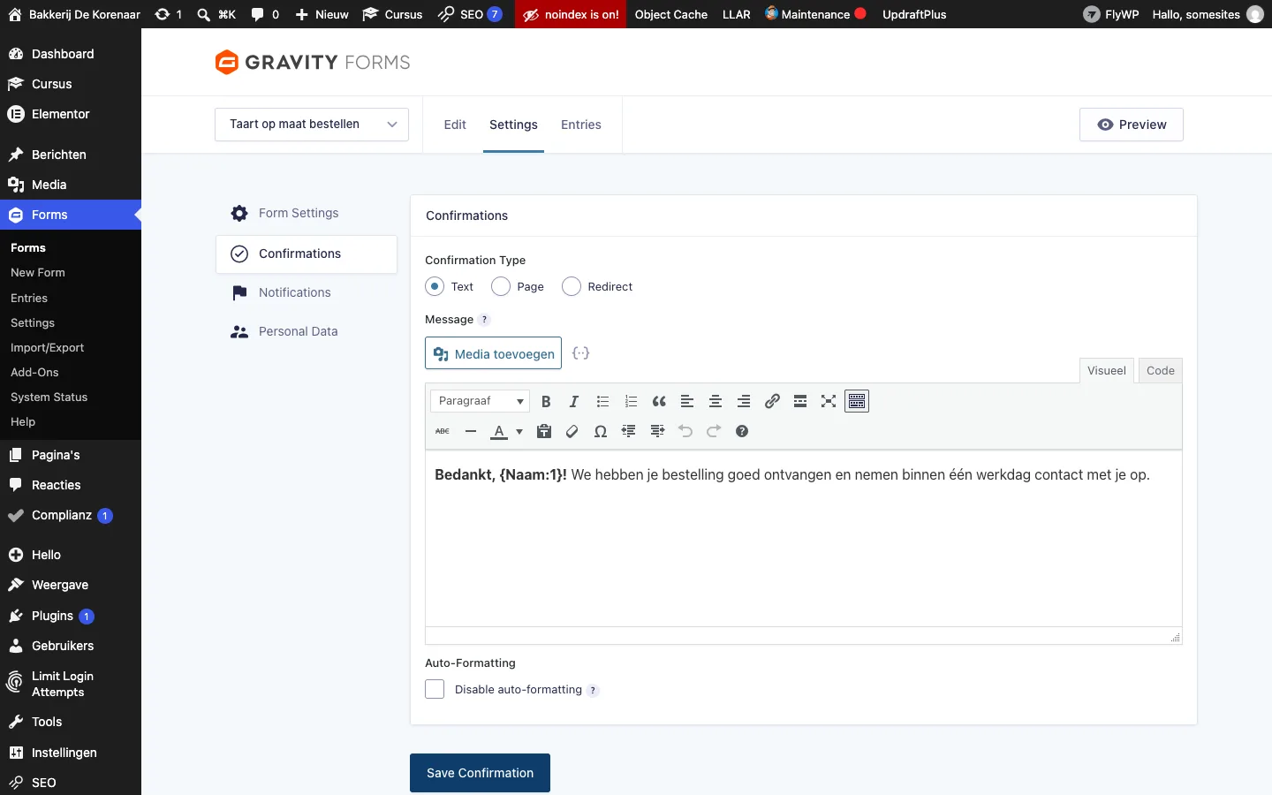This screenshot has width=1272, height=795.
Task: Select the Page confirmation type
Action: (501, 286)
